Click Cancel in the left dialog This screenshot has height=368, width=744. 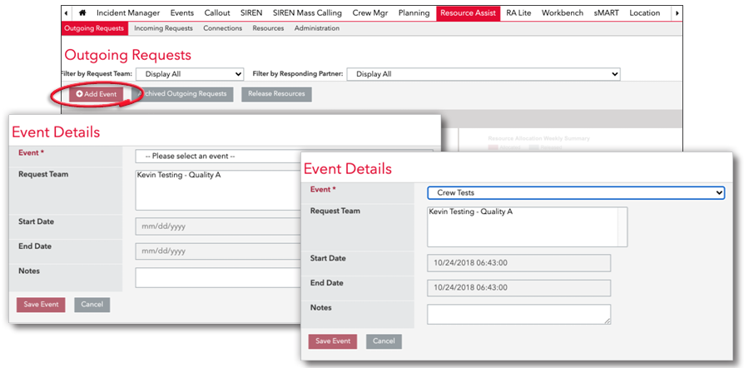pyautogui.click(x=92, y=305)
